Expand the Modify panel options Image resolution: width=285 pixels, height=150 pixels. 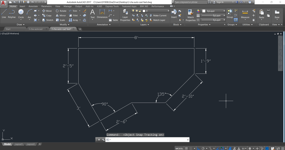click(x=64, y=25)
